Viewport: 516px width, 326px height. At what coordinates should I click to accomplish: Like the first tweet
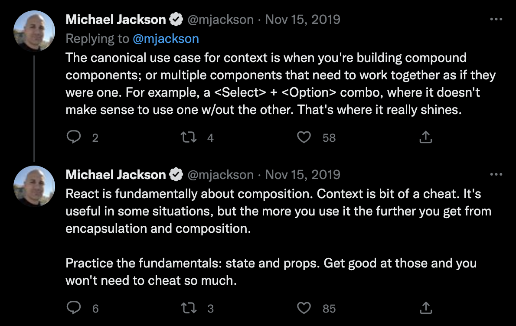pos(304,137)
